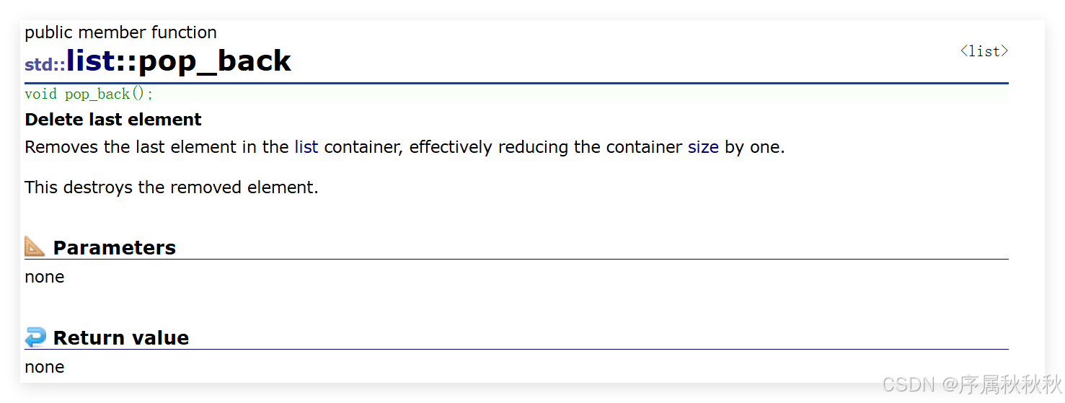Click the <list> header link at top right
Image resolution: width=1065 pixels, height=403 pixels.
[984, 51]
